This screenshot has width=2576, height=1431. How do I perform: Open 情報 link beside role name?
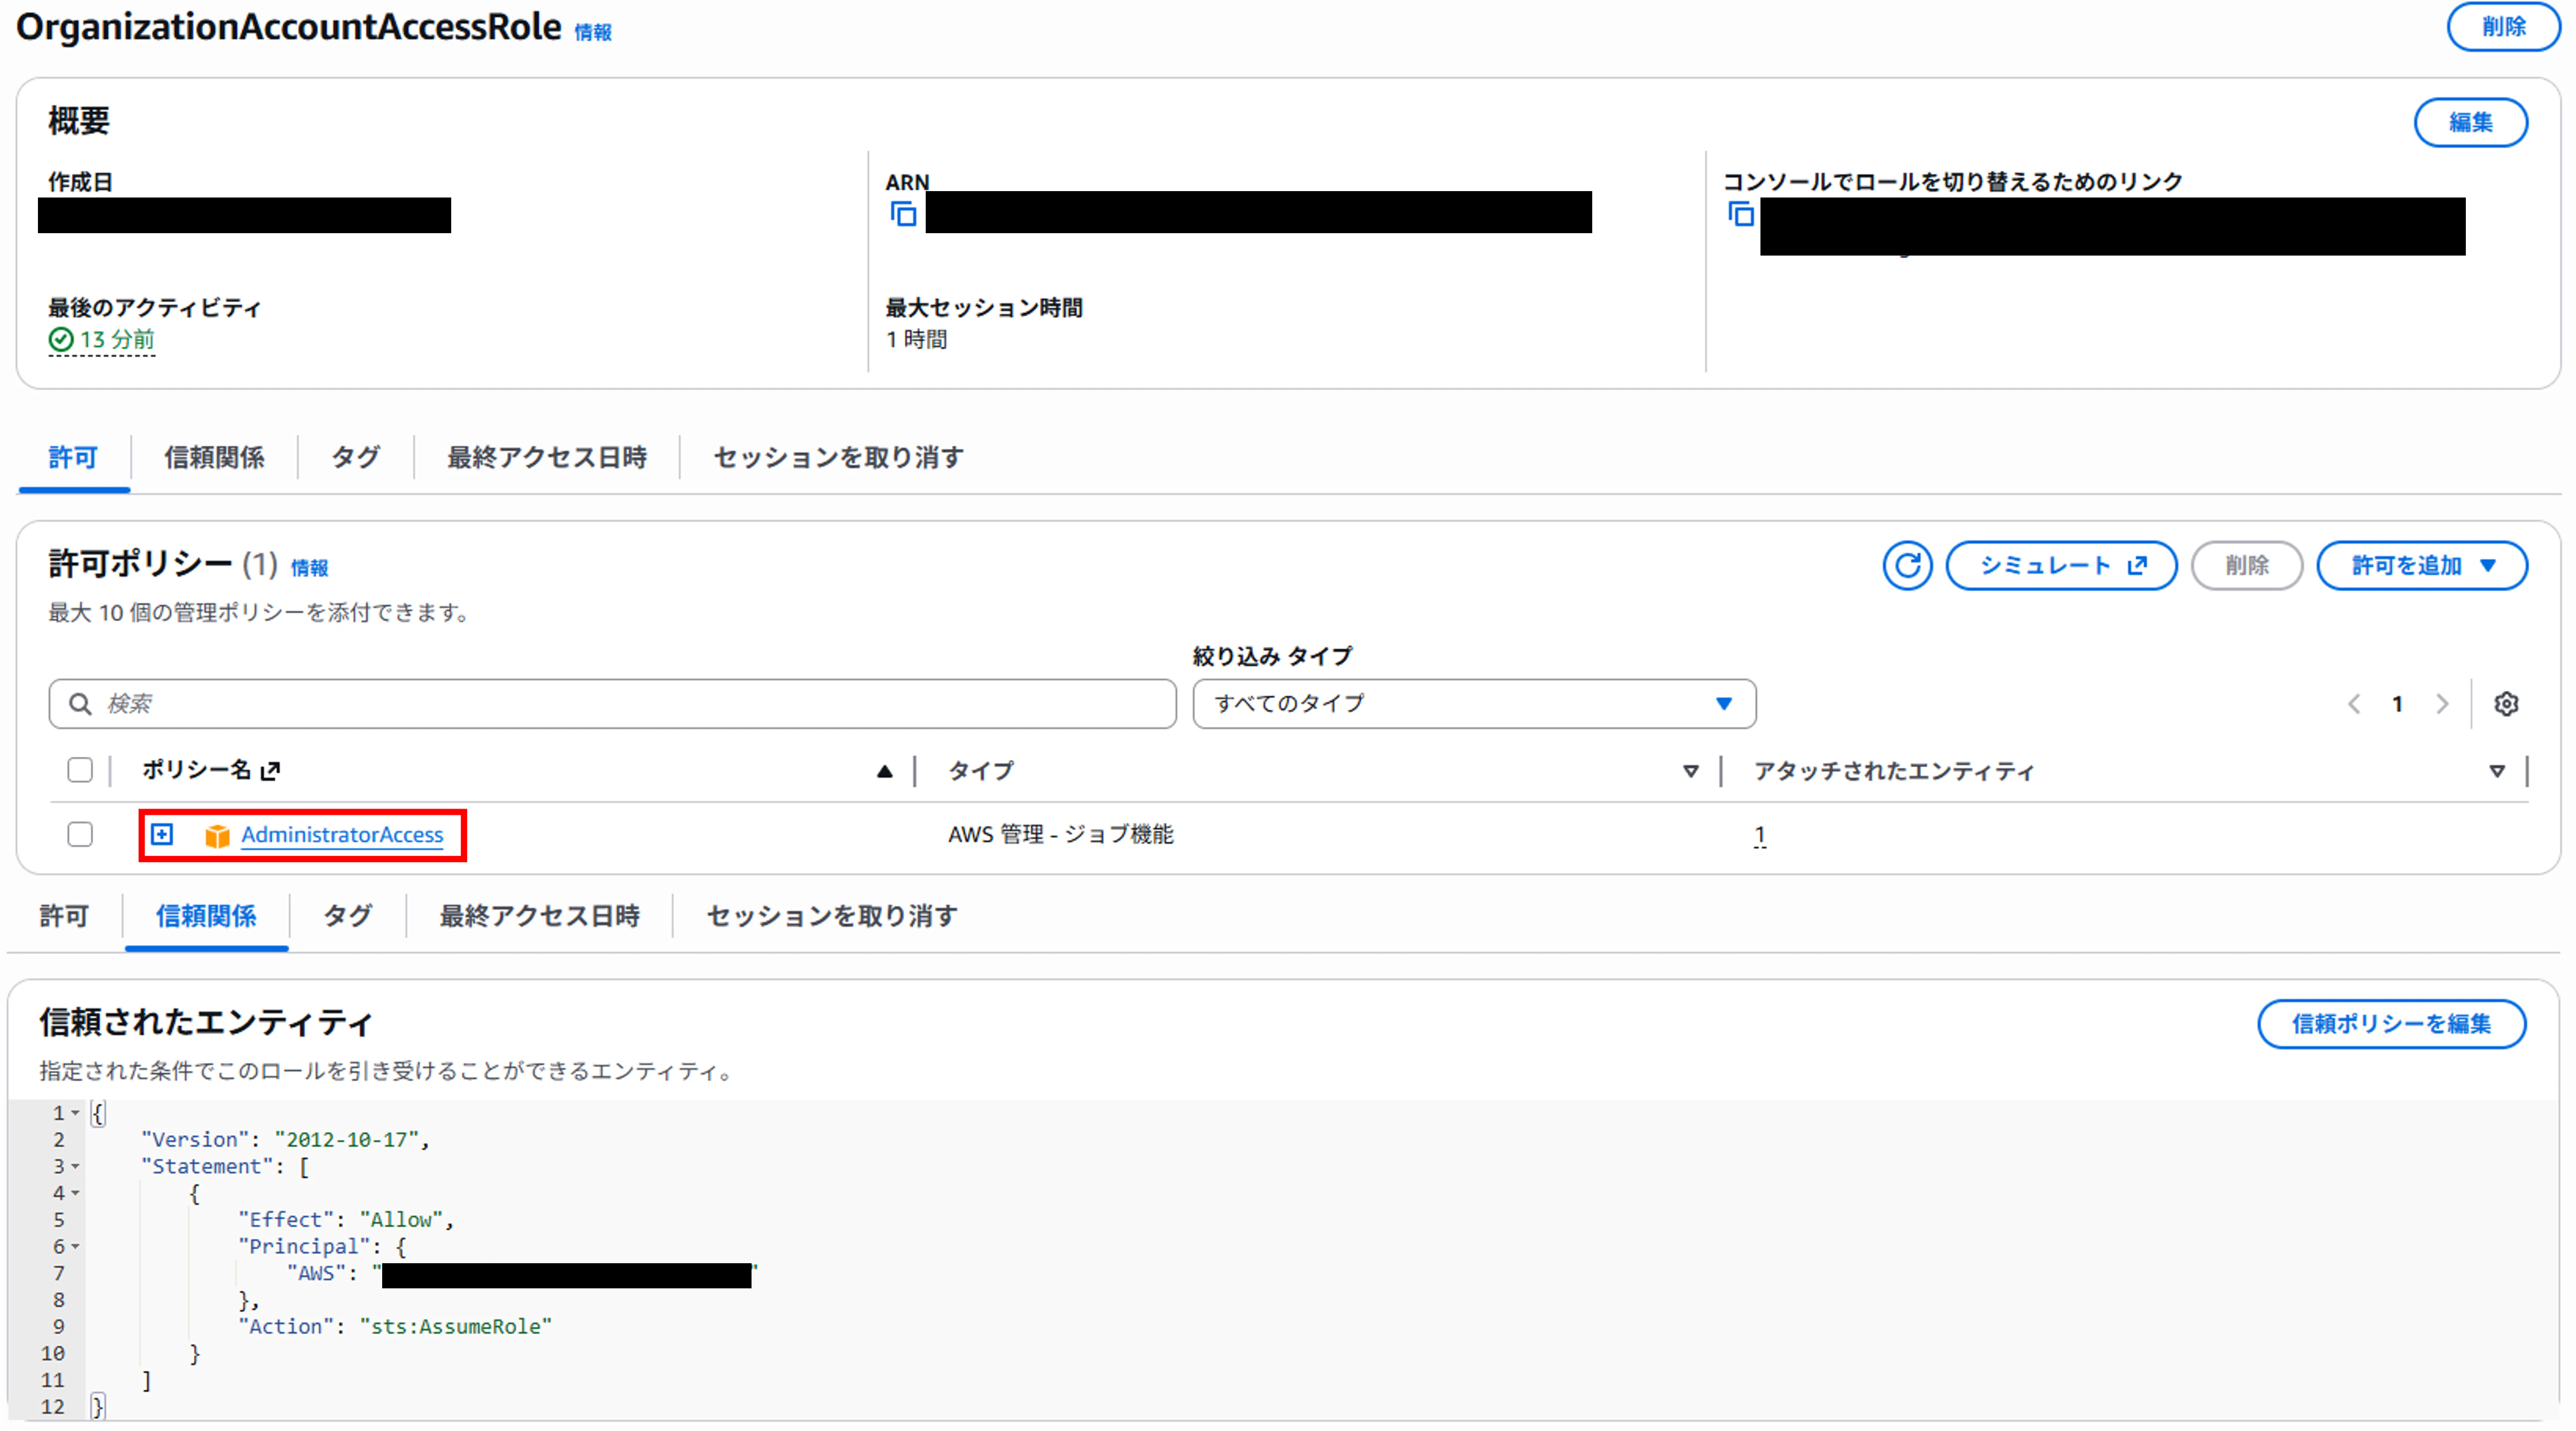(593, 33)
